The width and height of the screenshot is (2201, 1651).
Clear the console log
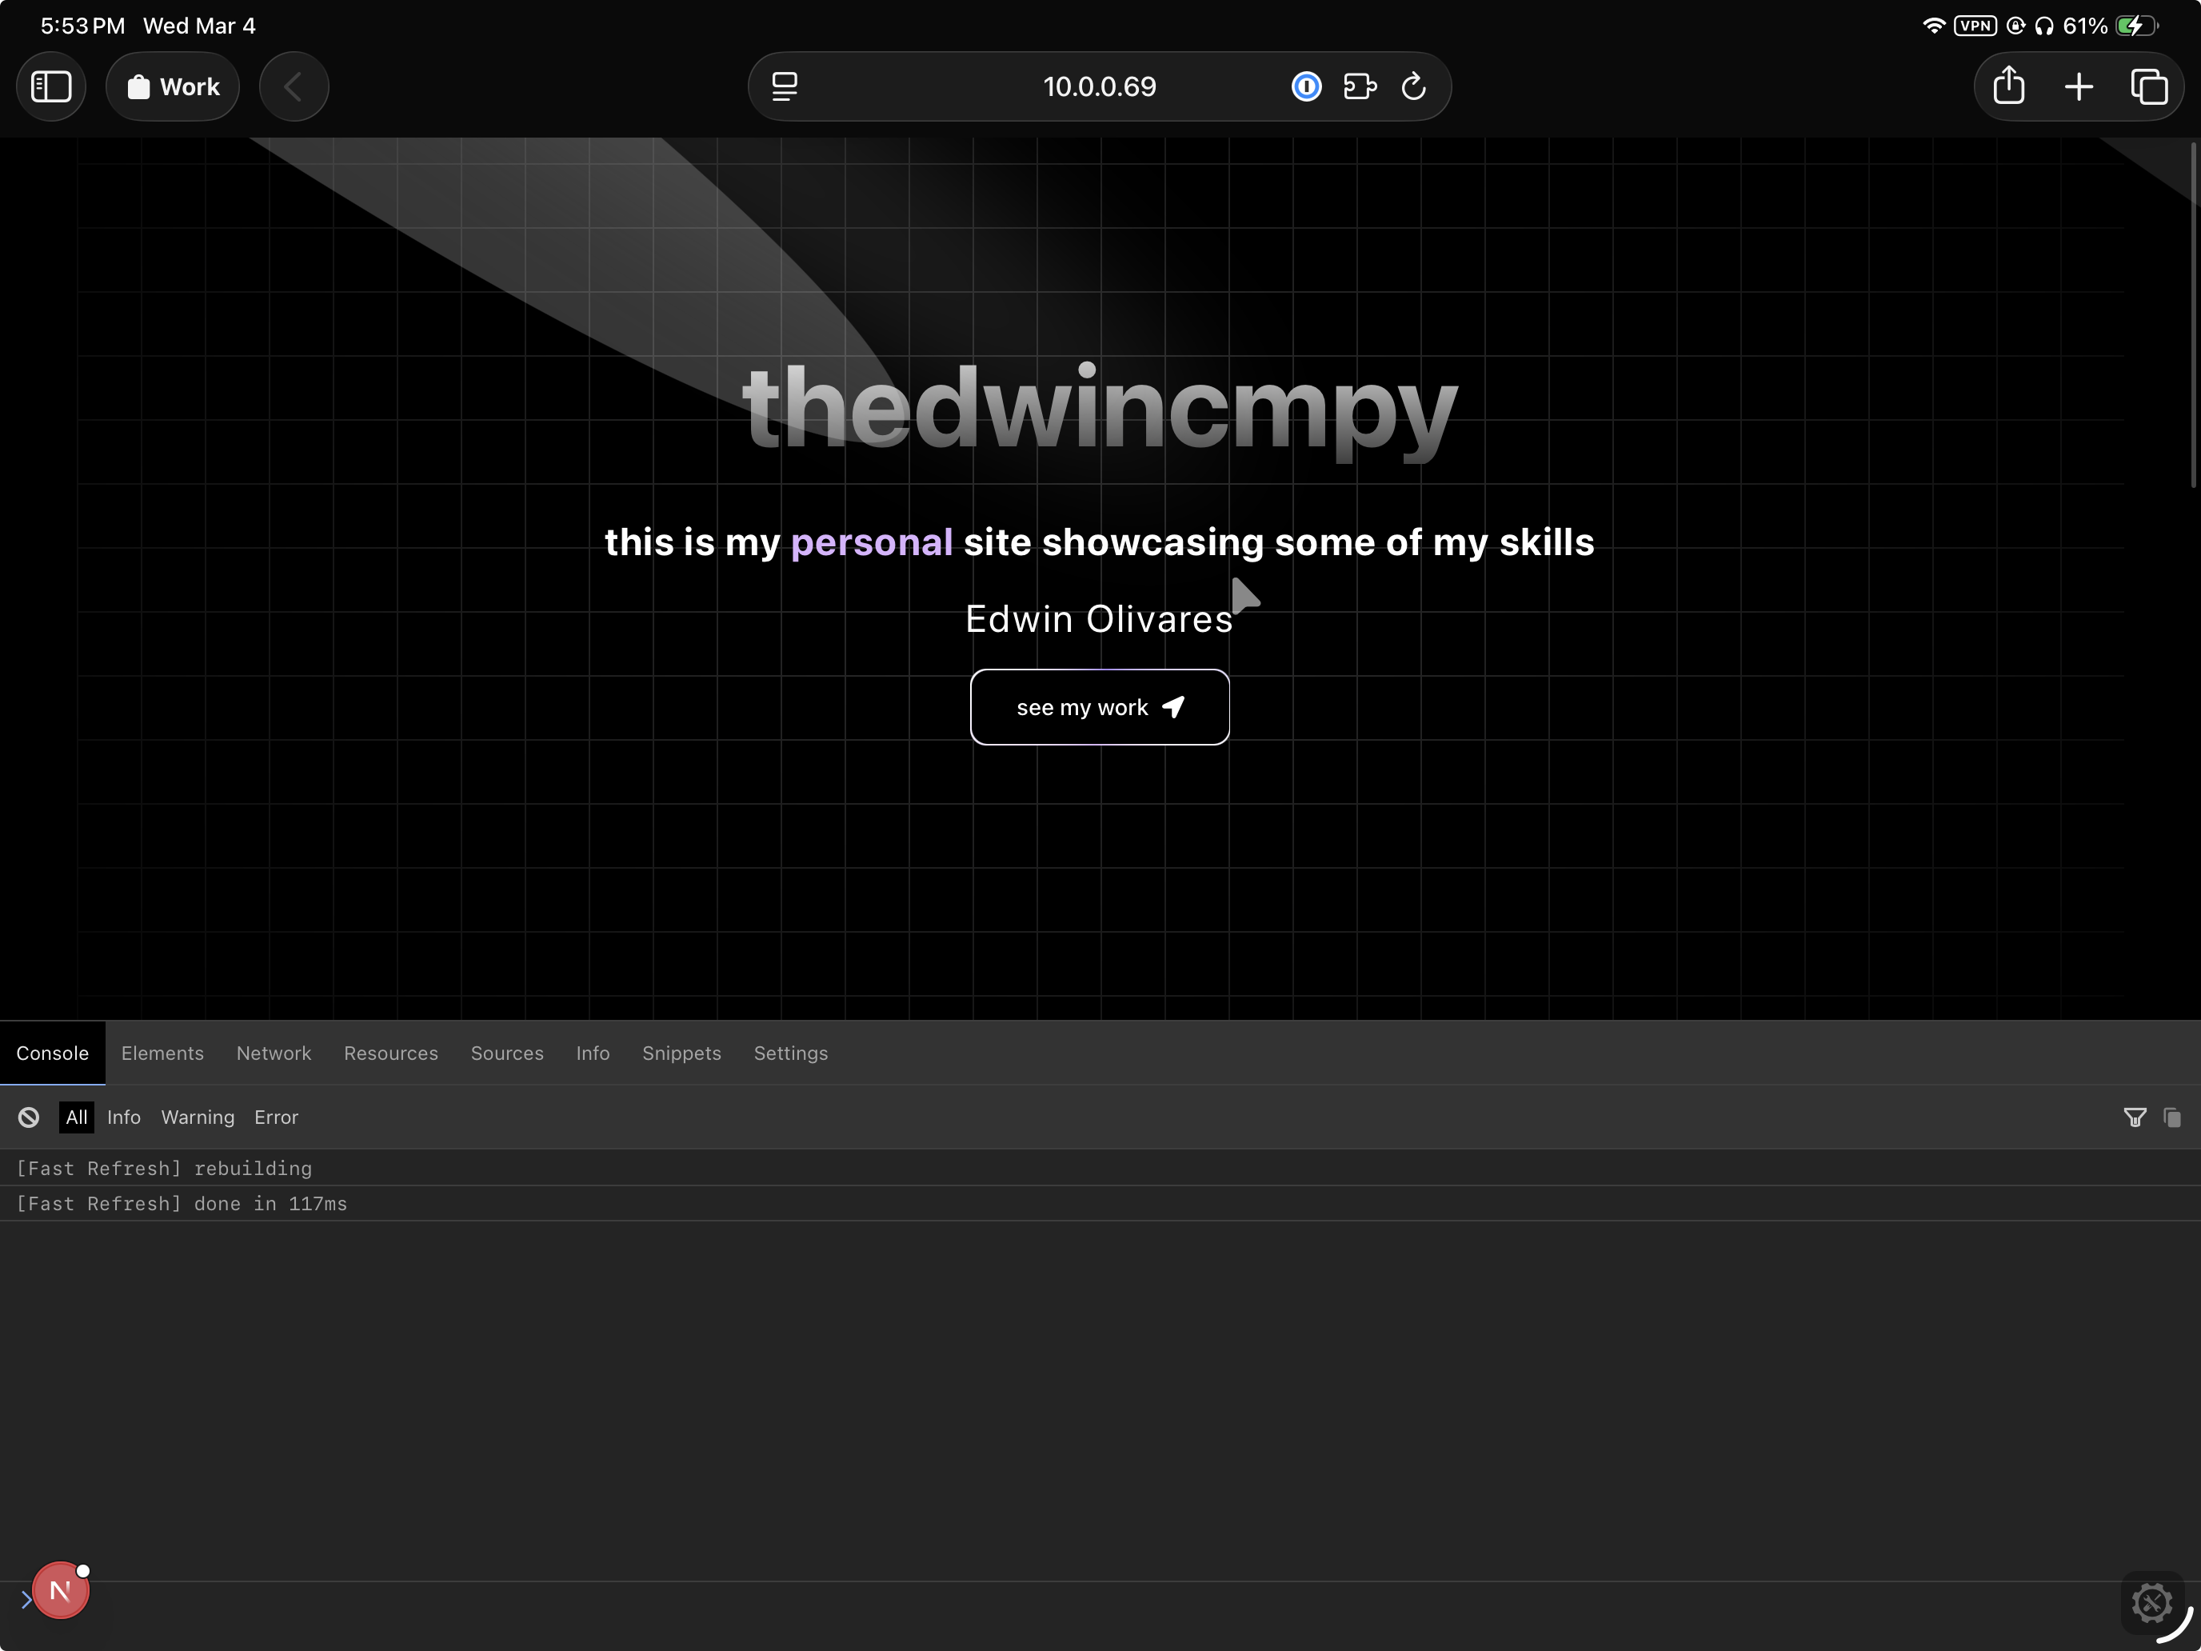click(29, 1117)
